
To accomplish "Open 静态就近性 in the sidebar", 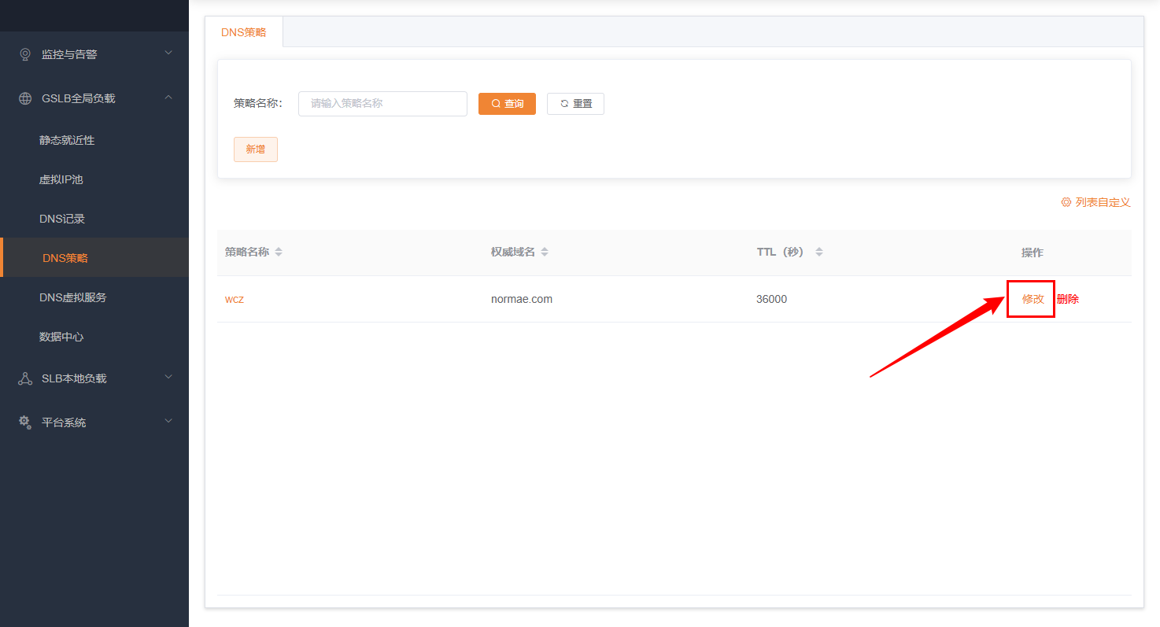I will tap(67, 140).
